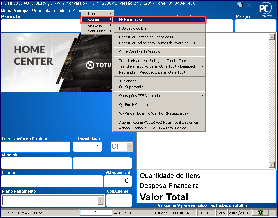278x218 pixels.
Task: Select Retransferir Redução Z para rotina 1064
Action: point(159,72)
